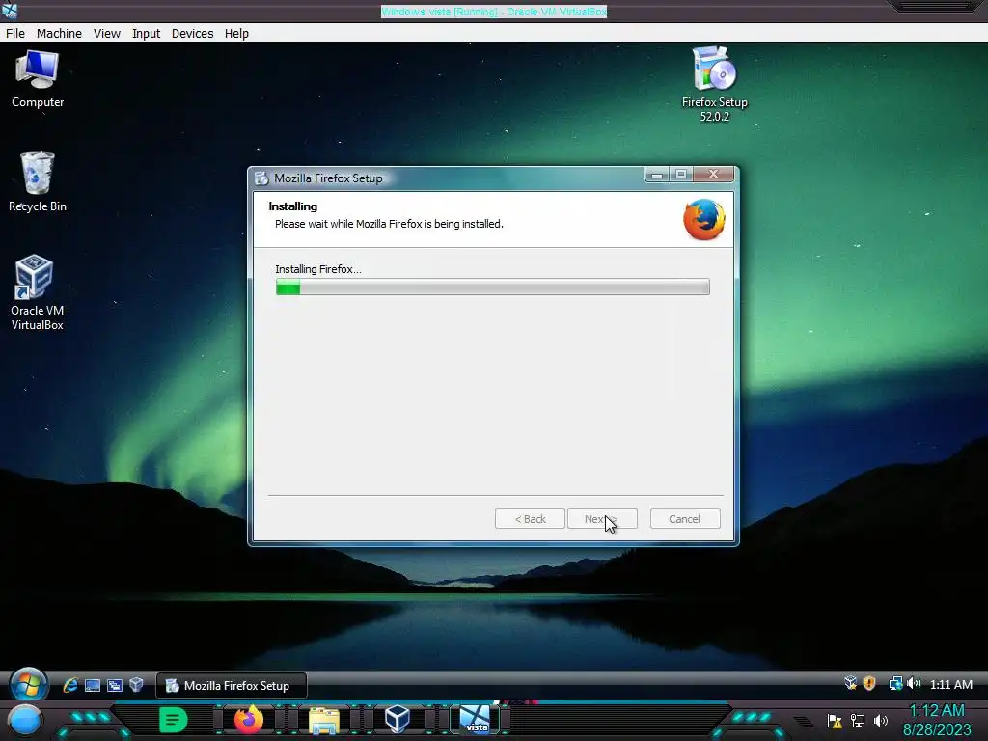Open VirtualBox Manager from host dock

click(398, 720)
